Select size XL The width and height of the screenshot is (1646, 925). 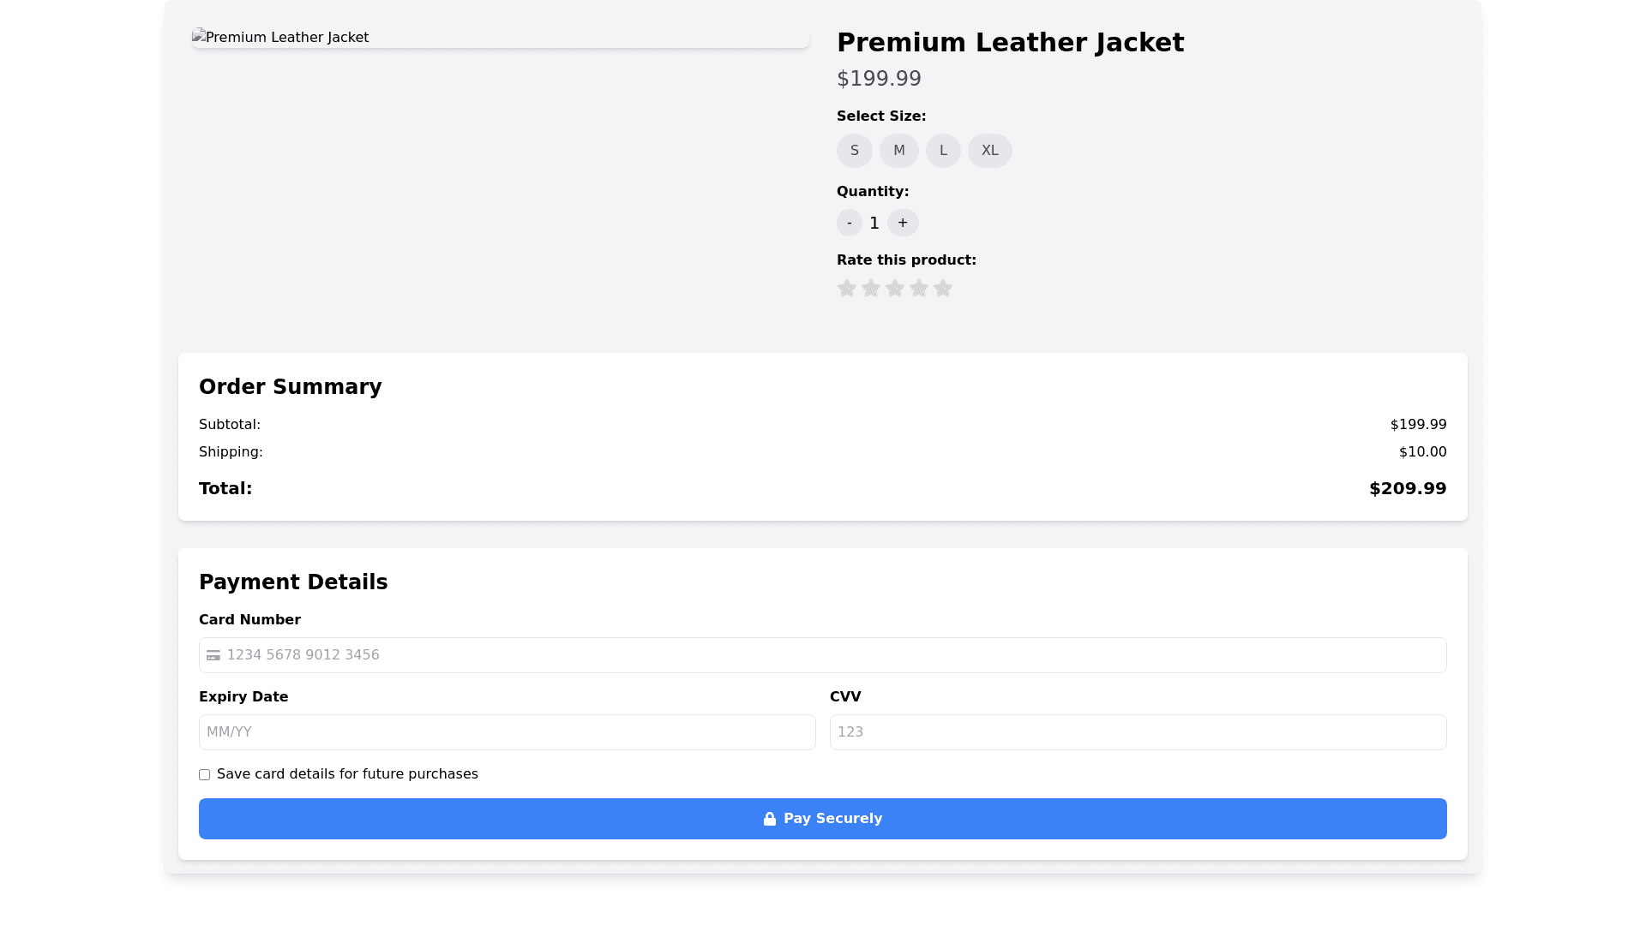[x=989, y=151]
